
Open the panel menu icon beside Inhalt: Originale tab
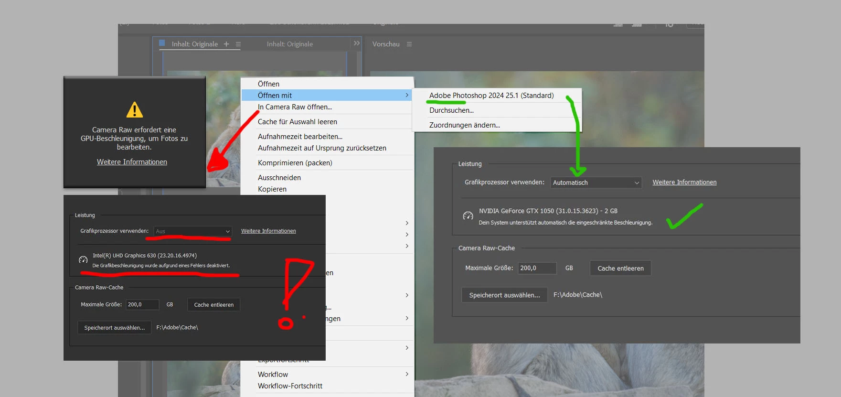click(x=238, y=44)
